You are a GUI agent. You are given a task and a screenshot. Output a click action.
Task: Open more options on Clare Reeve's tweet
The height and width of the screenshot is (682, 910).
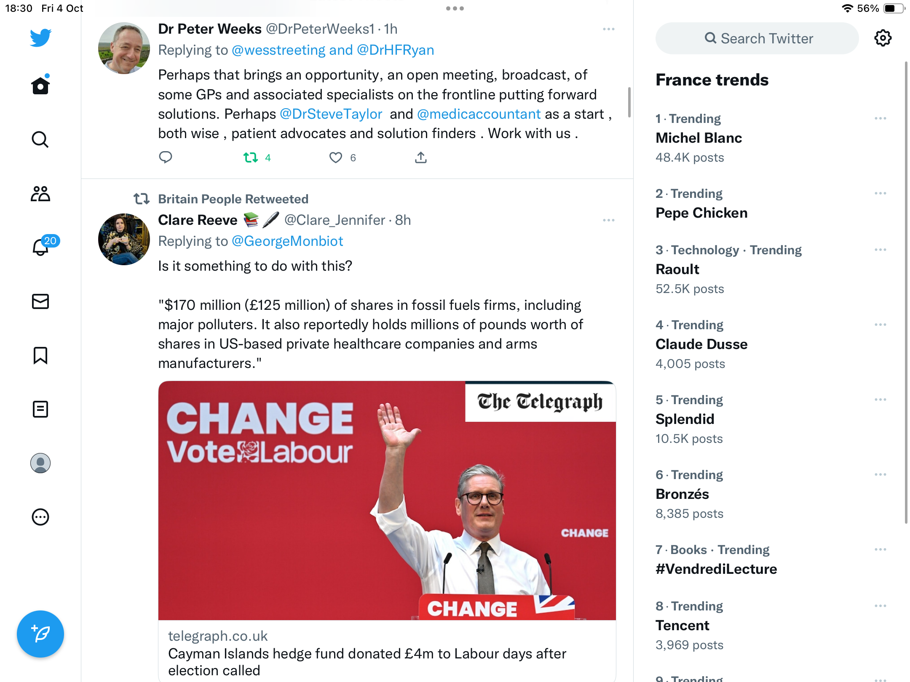(609, 220)
